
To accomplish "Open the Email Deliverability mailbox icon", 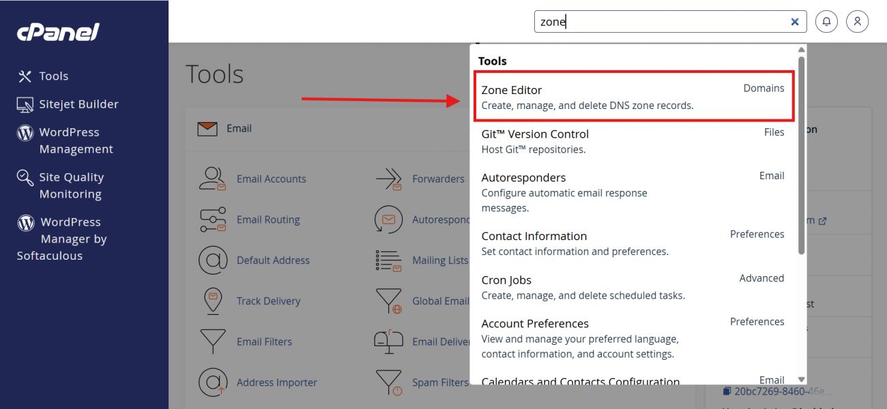I will pos(388,342).
